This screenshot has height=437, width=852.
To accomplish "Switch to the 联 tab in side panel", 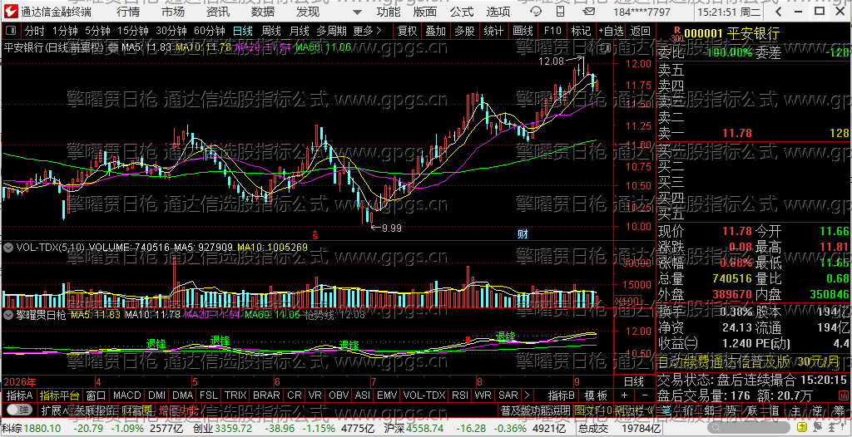I will 751,410.
